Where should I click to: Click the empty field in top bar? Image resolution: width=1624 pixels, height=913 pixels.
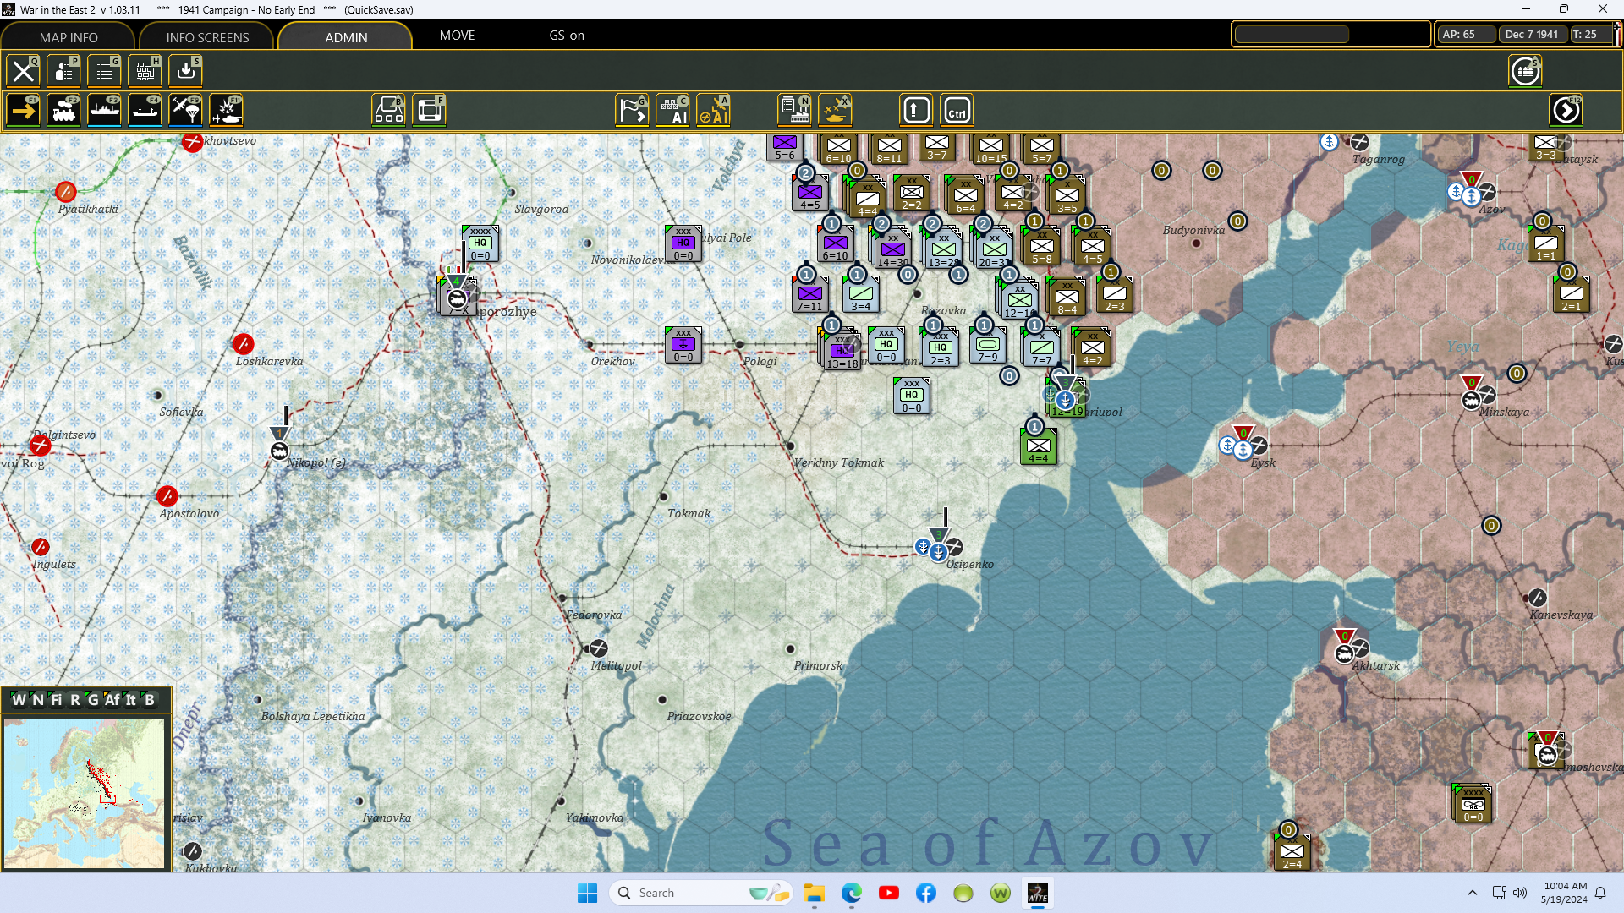coord(1292,35)
